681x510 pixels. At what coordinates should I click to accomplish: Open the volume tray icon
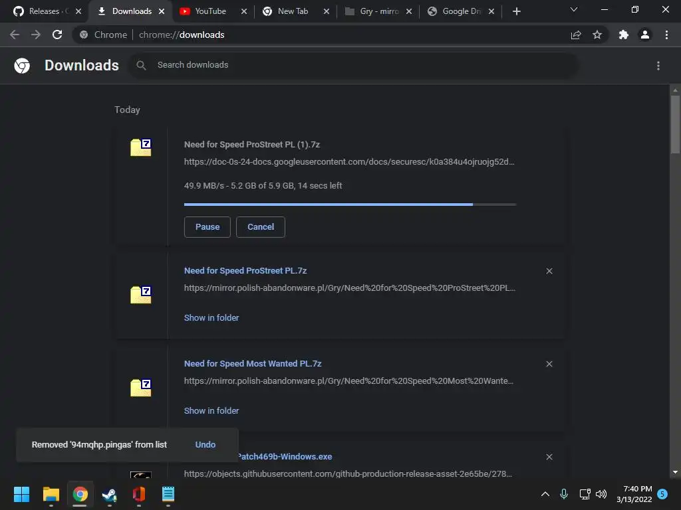pyautogui.click(x=601, y=494)
